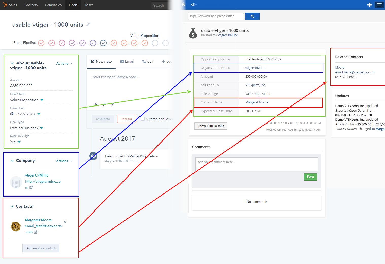Open the Sync To VTiger dropdown

coord(19,142)
